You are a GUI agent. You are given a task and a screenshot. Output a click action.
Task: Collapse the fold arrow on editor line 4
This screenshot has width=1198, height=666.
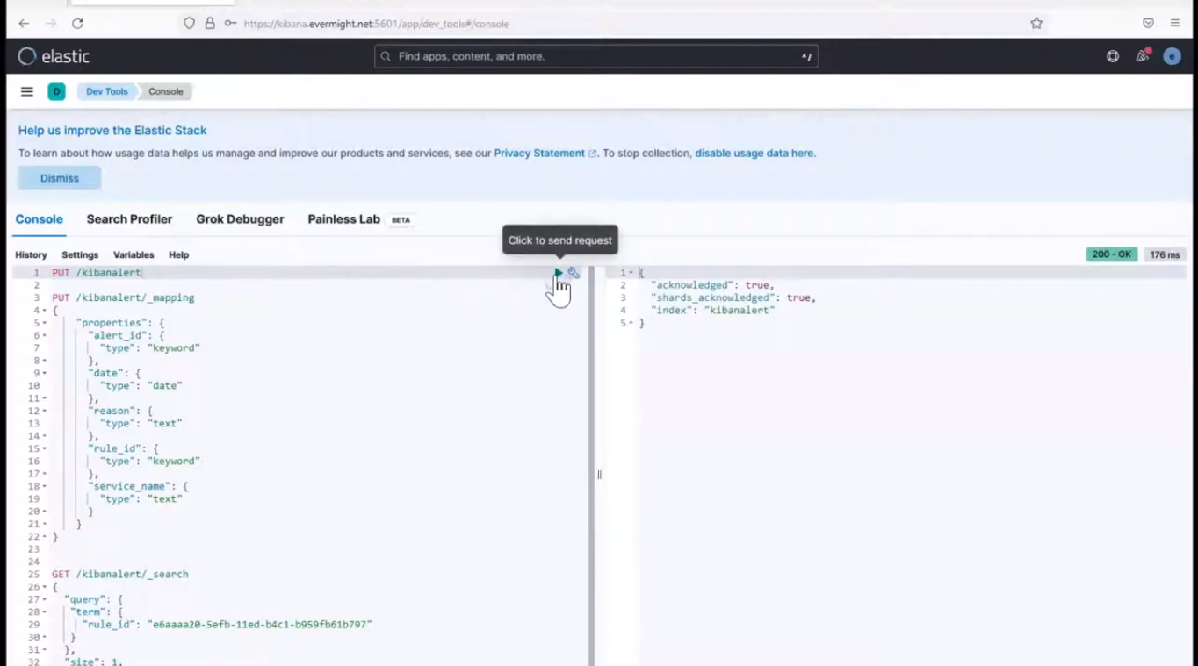tap(45, 311)
